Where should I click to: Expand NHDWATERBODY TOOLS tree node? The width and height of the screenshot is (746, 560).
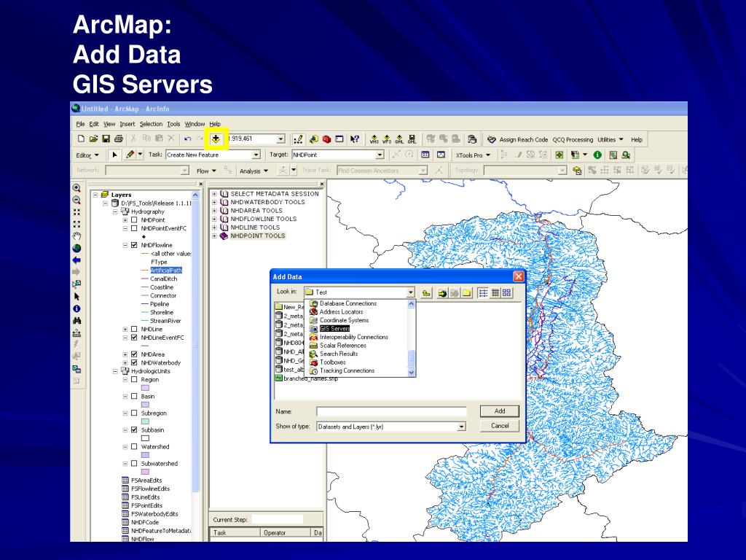[215, 203]
